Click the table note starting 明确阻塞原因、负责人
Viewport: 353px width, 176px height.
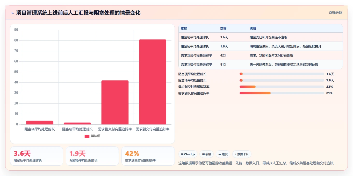point(285,46)
